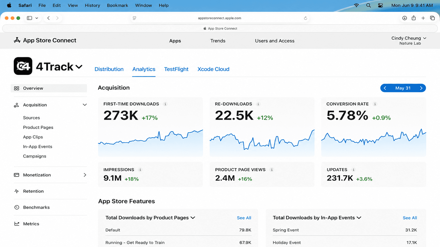Go to previous date before May 31

[385, 88]
